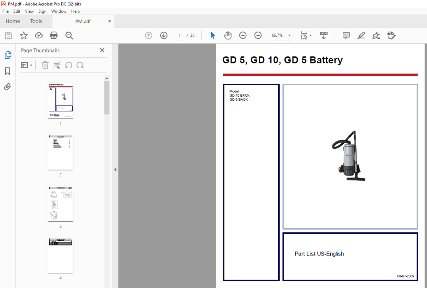The height and width of the screenshot is (288, 427).
Task: Open the 66.7% zoom level dropdown
Action: pos(281,35)
